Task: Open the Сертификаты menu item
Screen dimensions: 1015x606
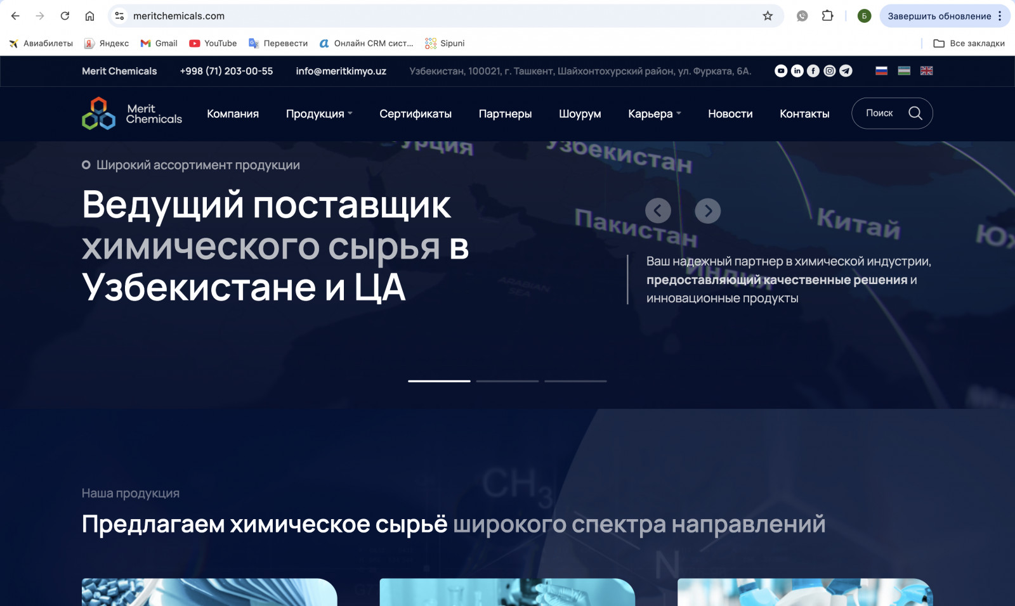Action: (416, 114)
